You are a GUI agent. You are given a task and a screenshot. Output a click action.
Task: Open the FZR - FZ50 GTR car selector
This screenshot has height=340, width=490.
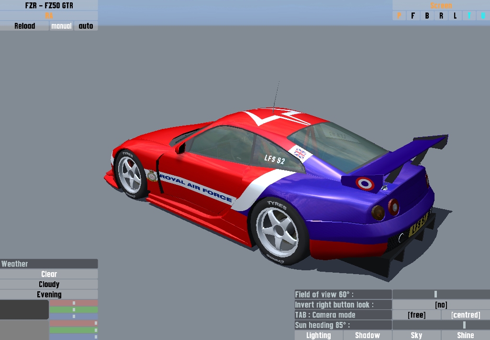[49, 5]
